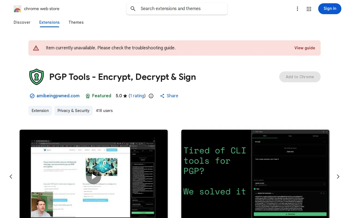This screenshot has height=218, width=349.
Task: Click the Chrome Web Store logo
Action: [17, 9]
